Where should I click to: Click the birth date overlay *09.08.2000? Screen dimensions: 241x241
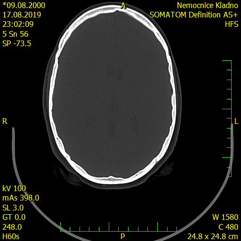coord(24,5)
